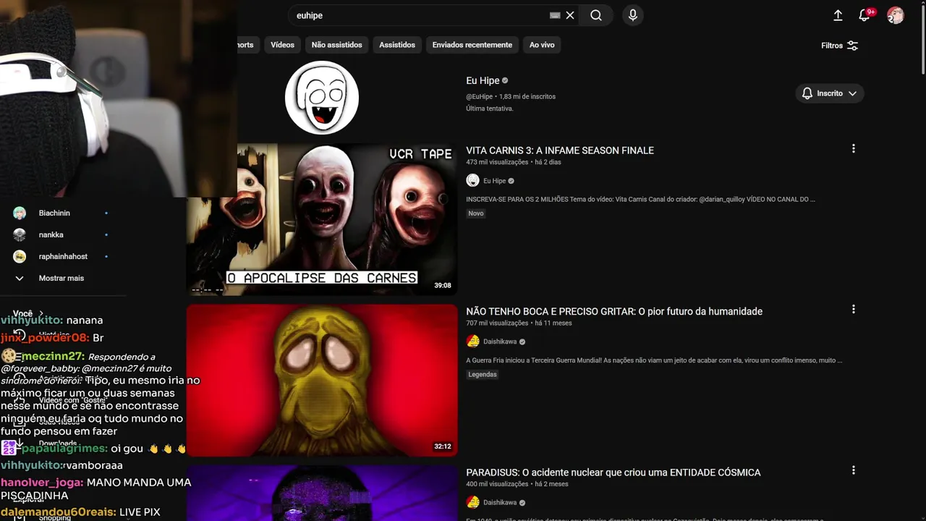The image size is (926, 521).
Task: Open the Inscrito subscription dropdown
Action: (x=830, y=93)
